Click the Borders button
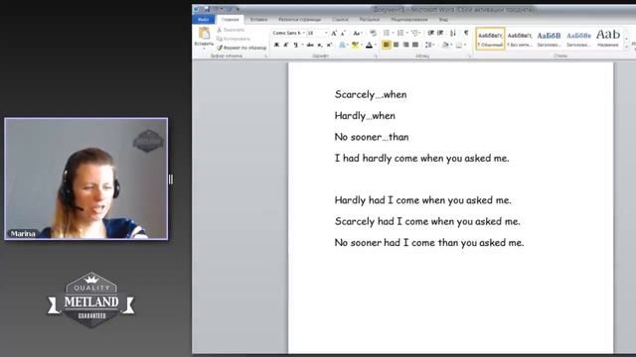 (459, 45)
